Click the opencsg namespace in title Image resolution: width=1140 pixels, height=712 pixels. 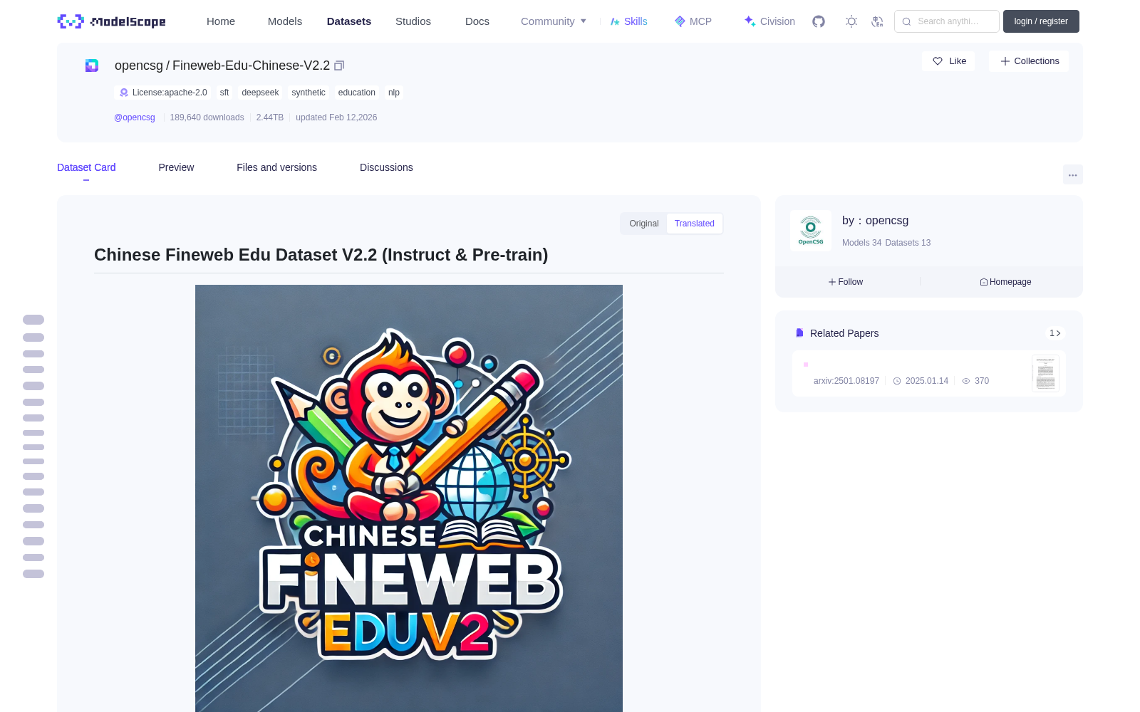[139, 66]
